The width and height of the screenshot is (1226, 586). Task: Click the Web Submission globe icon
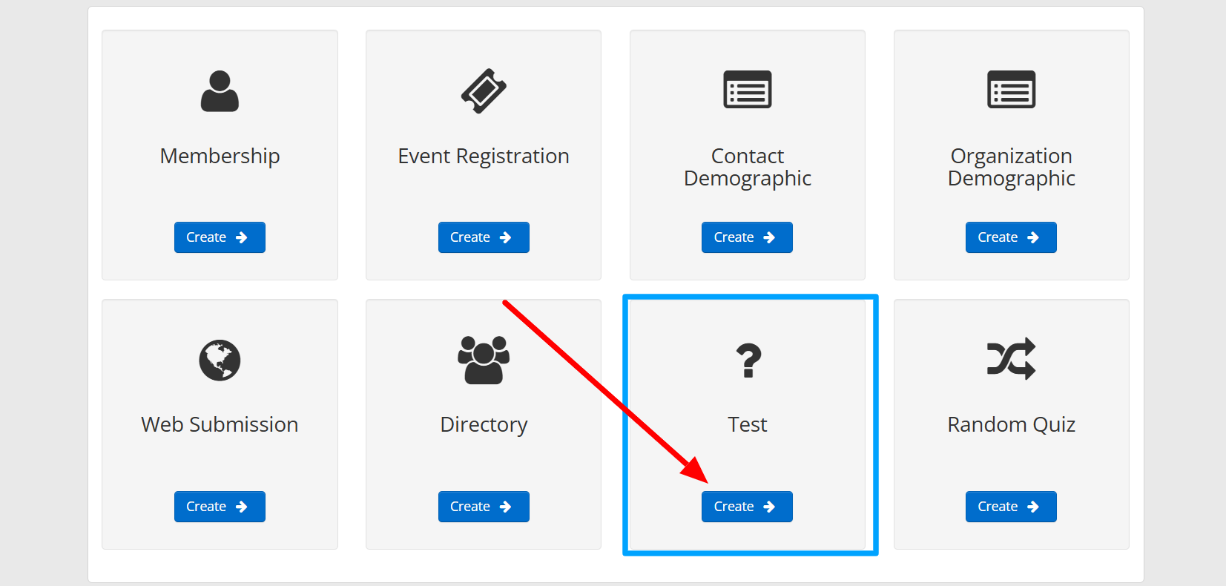pos(220,361)
